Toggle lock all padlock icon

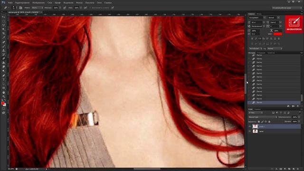[x=269, y=122]
